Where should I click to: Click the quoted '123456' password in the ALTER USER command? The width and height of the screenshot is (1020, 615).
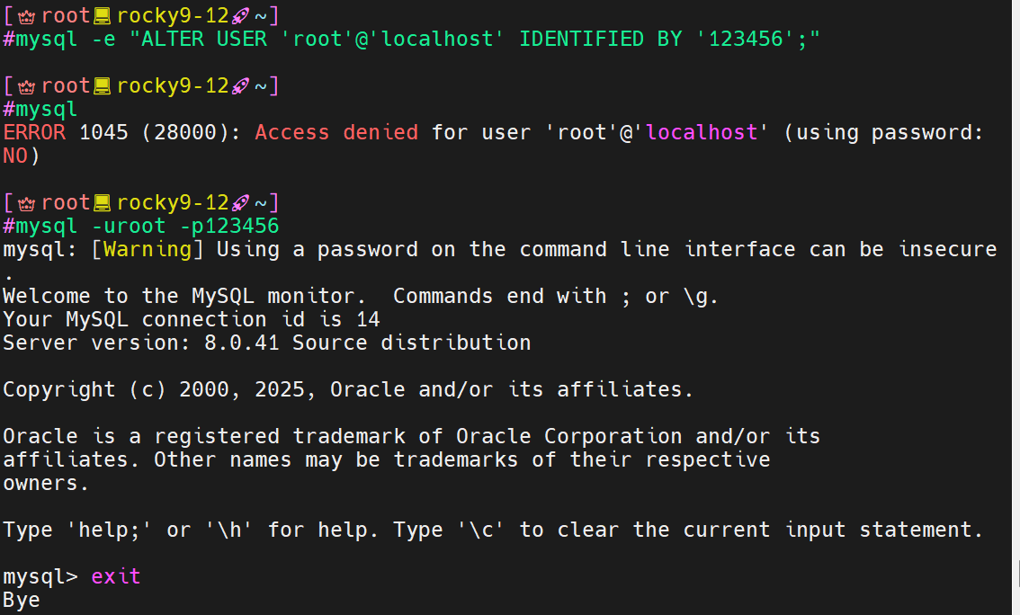pyautogui.click(x=746, y=39)
